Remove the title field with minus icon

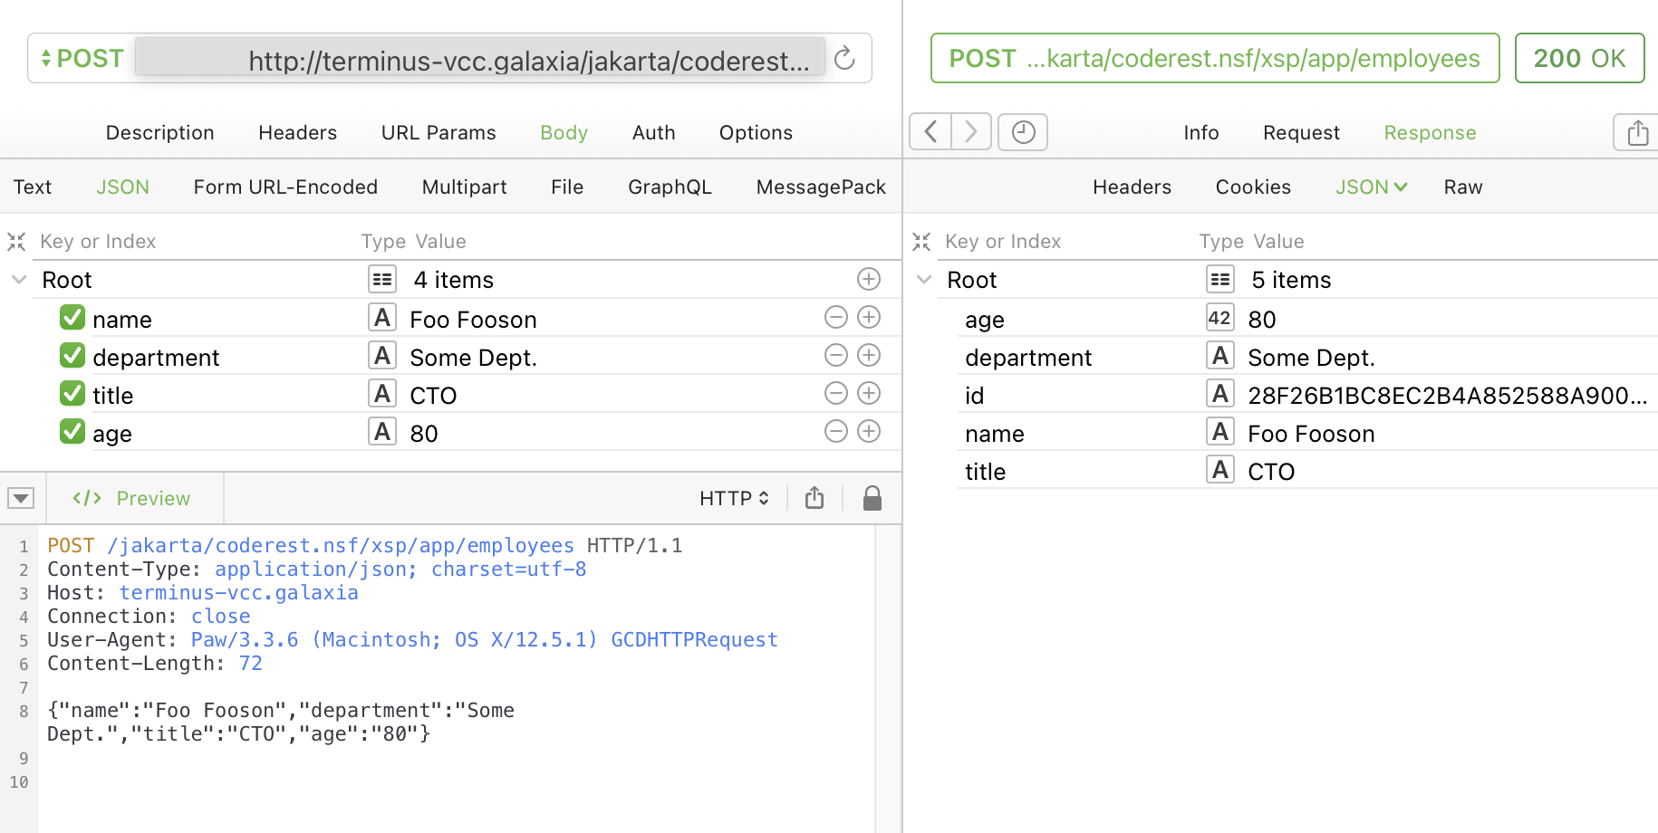tap(835, 394)
